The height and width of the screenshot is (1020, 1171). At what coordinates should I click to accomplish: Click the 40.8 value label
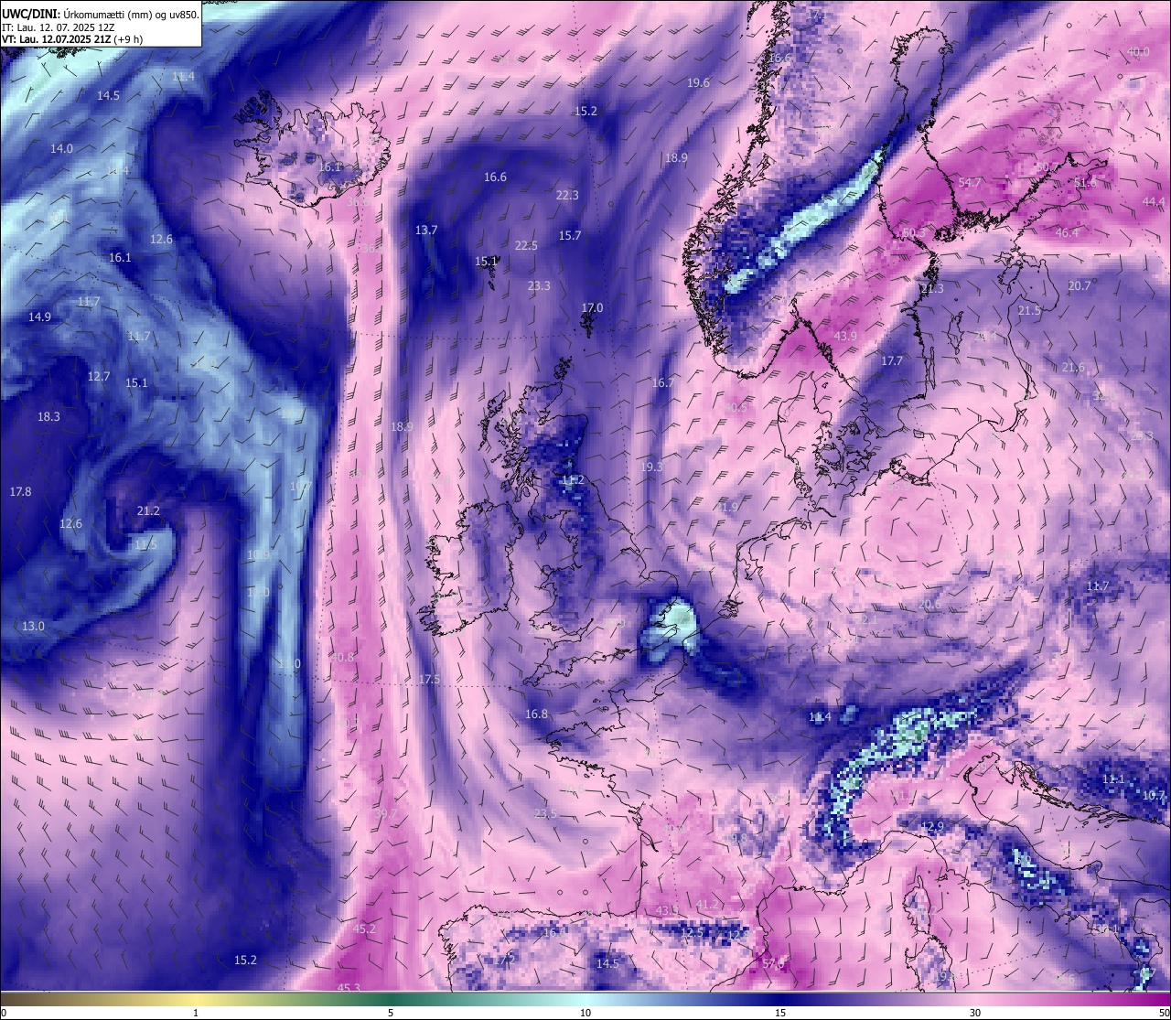342,657
